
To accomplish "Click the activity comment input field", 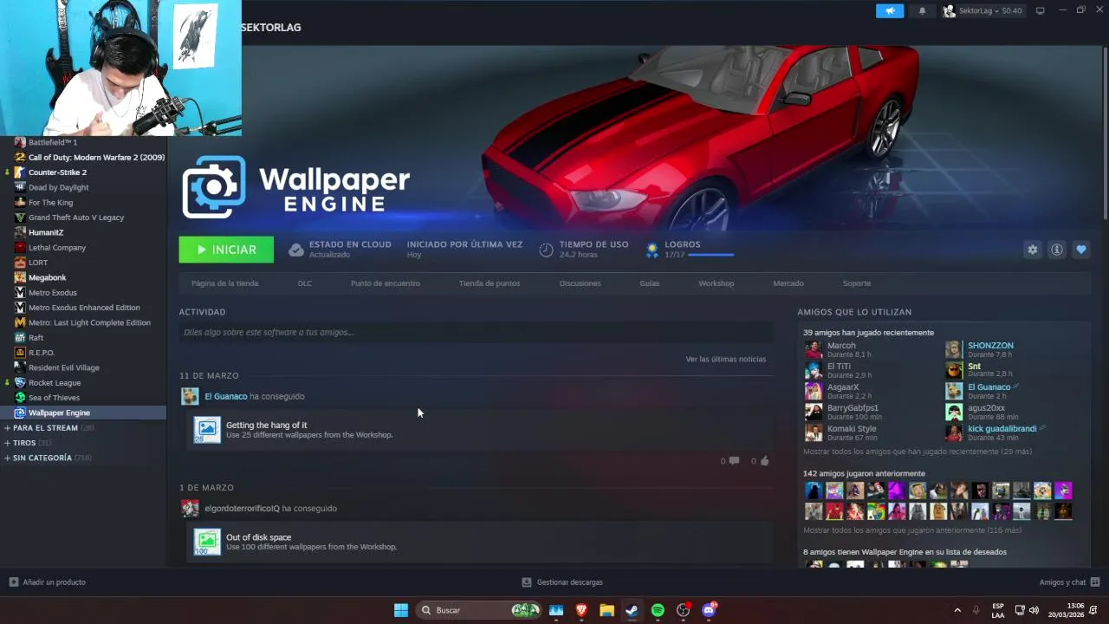I will pyautogui.click(x=475, y=332).
